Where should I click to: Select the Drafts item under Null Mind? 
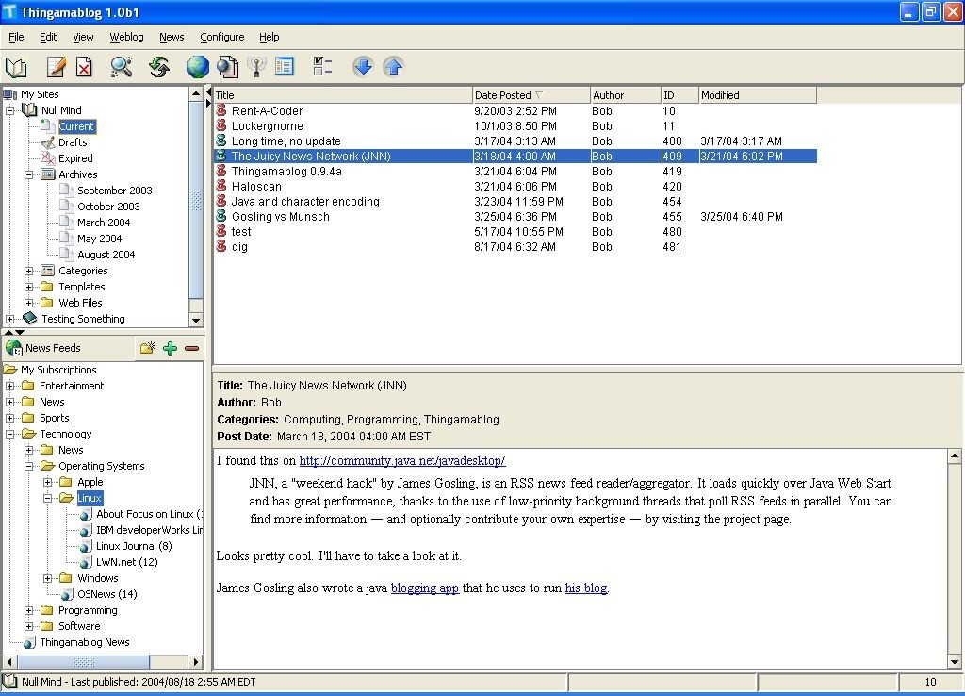click(x=73, y=142)
